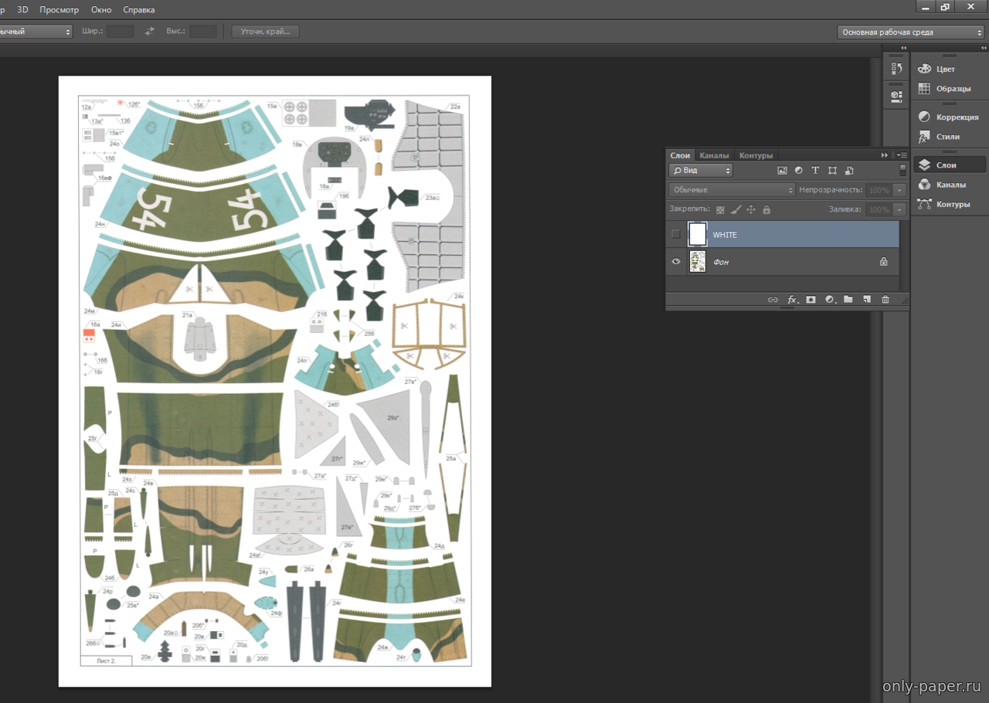Screen dimensions: 989x703
Task: Switch to the Каналы tab
Action: coord(714,155)
